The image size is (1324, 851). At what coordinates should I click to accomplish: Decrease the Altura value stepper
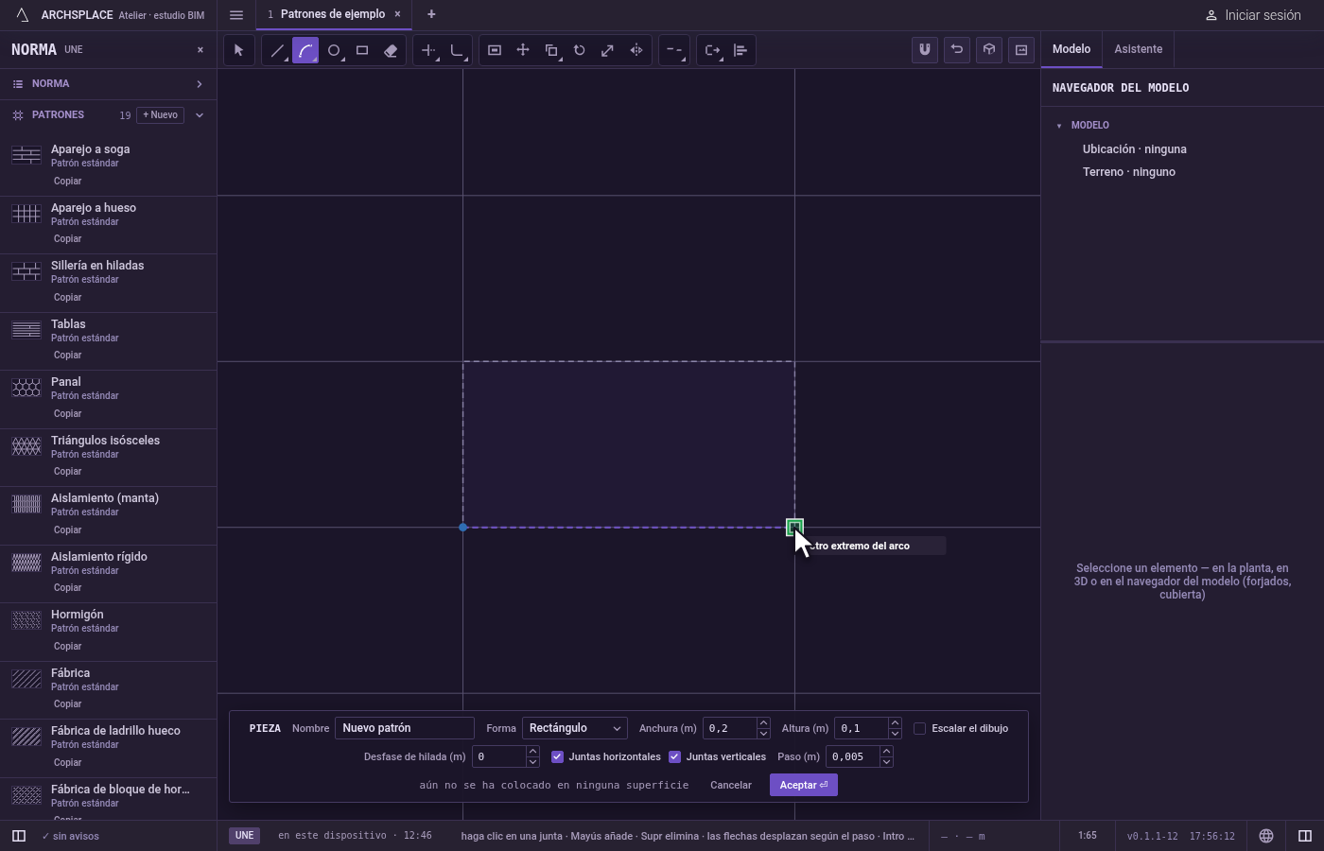[895, 734]
